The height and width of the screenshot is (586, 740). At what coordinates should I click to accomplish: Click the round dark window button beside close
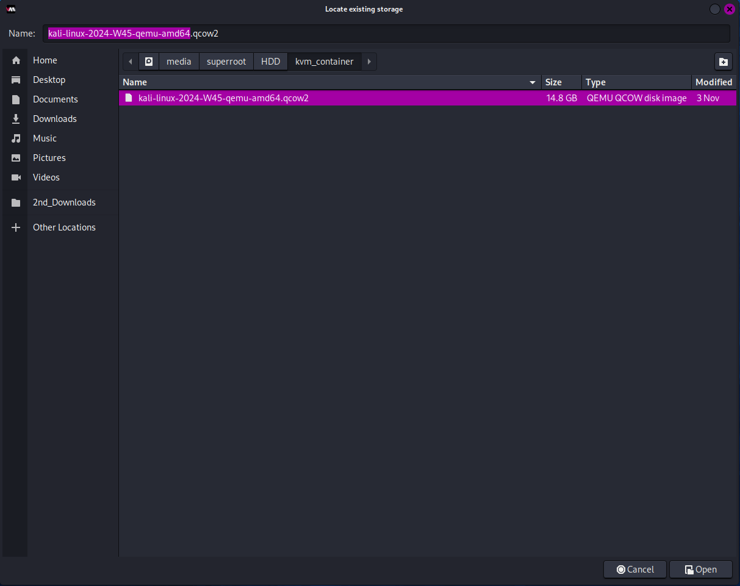(715, 9)
